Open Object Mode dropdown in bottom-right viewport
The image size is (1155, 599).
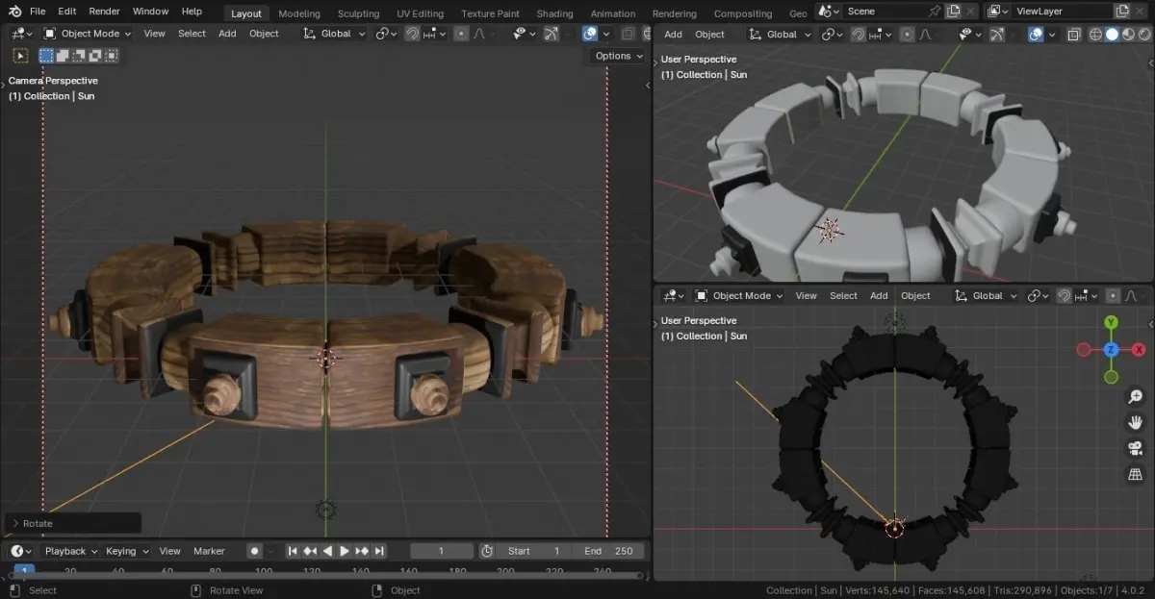point(739,295)
